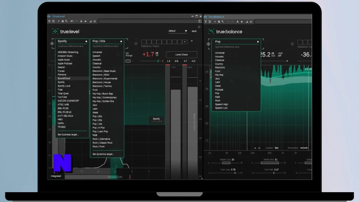The image size is (359, 202).
Task: Toggle trueBalance plugin power button
Action: (x=251, y=22)
